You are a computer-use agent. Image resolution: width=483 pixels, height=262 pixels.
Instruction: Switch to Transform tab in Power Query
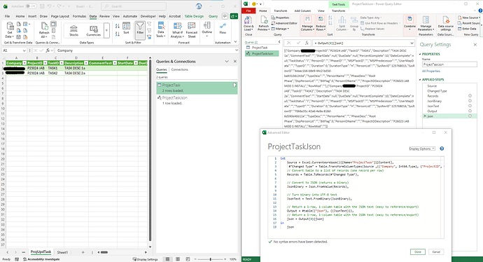pyautogui.click(x=280, y=11)
